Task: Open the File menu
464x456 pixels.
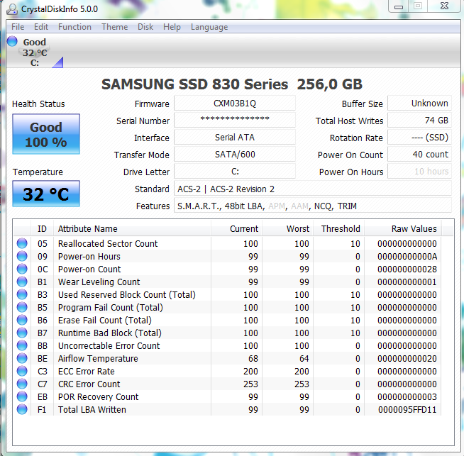Action: pos(18,27)
